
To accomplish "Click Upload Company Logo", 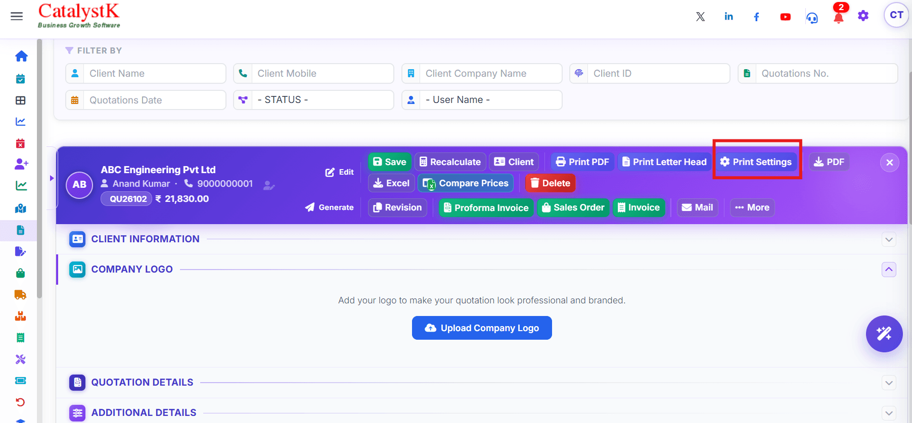I will click(x=482, y=328).
